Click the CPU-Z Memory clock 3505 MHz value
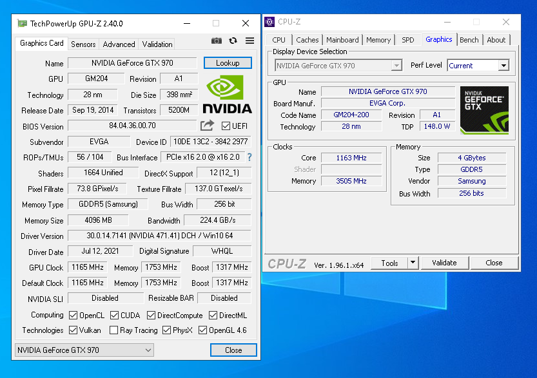Screen dimensions: 537x378 pos(351,181)
